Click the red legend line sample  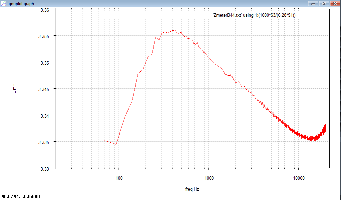[x=310, y=14]
